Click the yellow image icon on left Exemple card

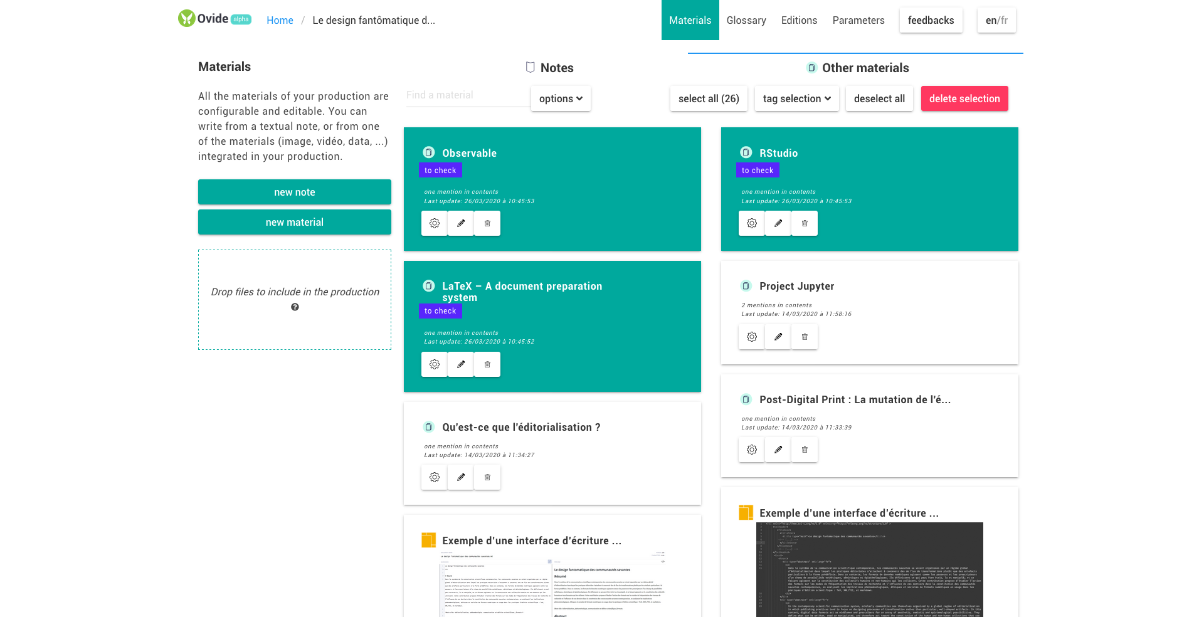click(x=429, y=540)
